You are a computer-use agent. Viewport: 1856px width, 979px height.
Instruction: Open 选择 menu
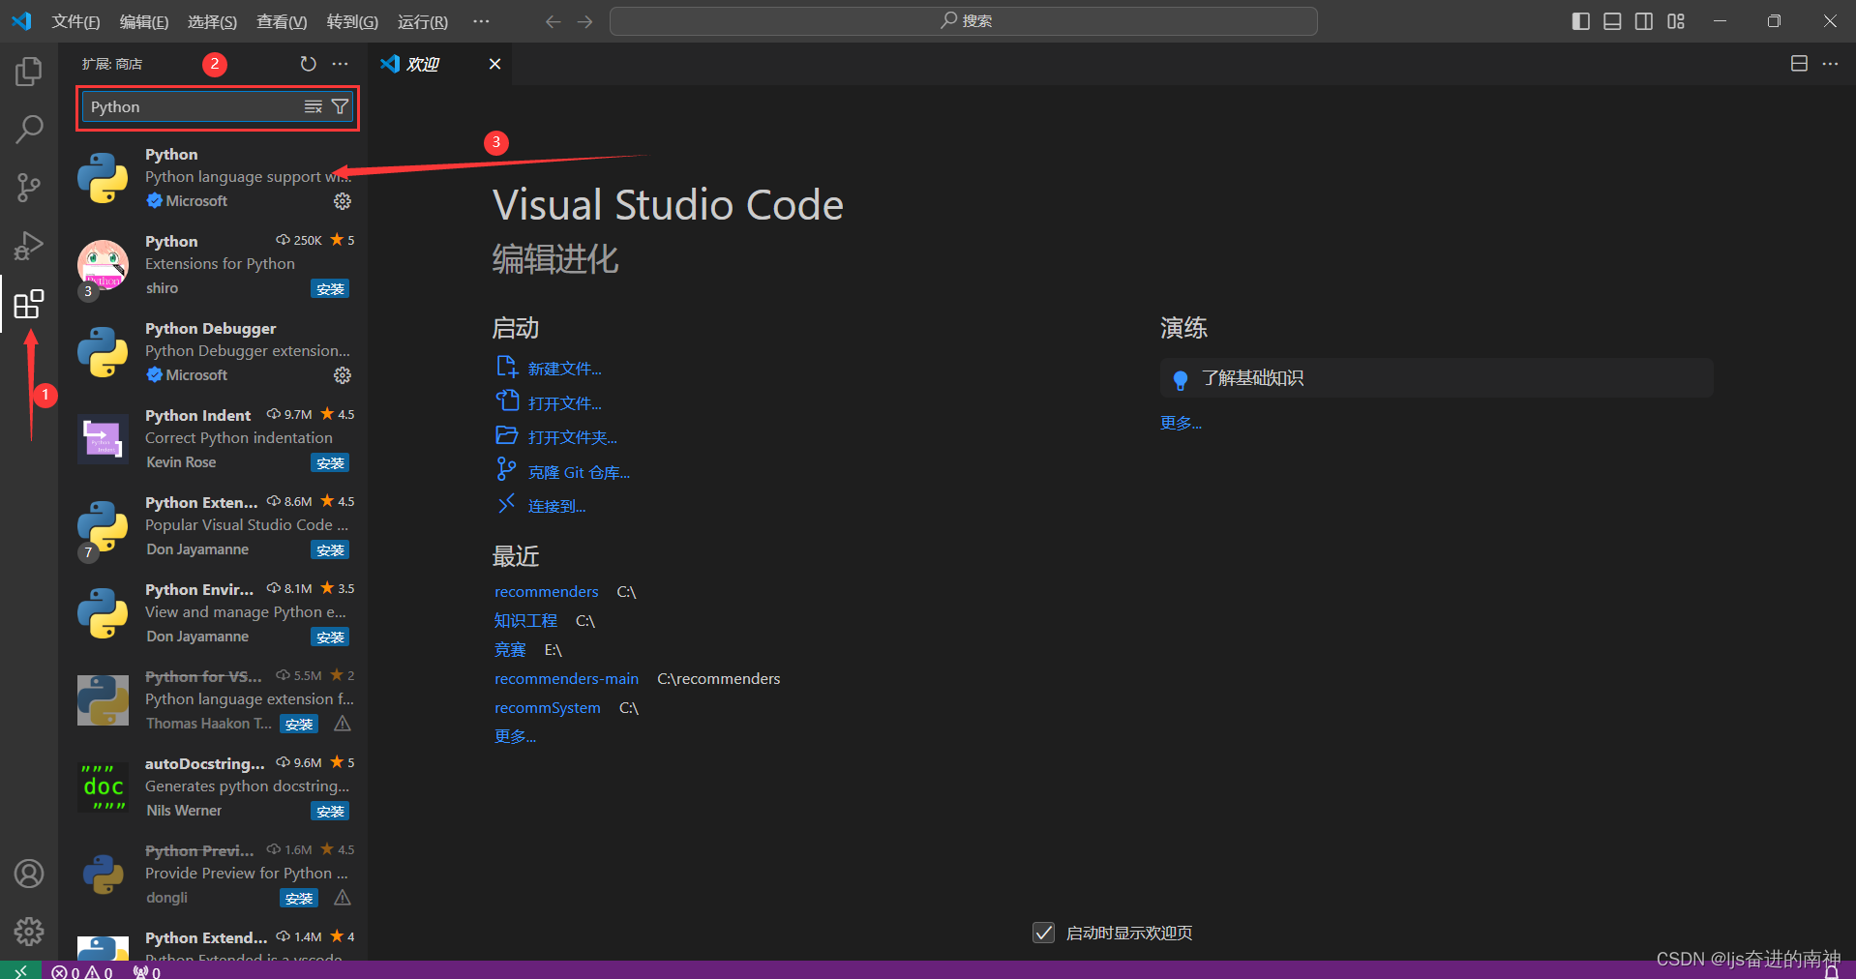212,21
